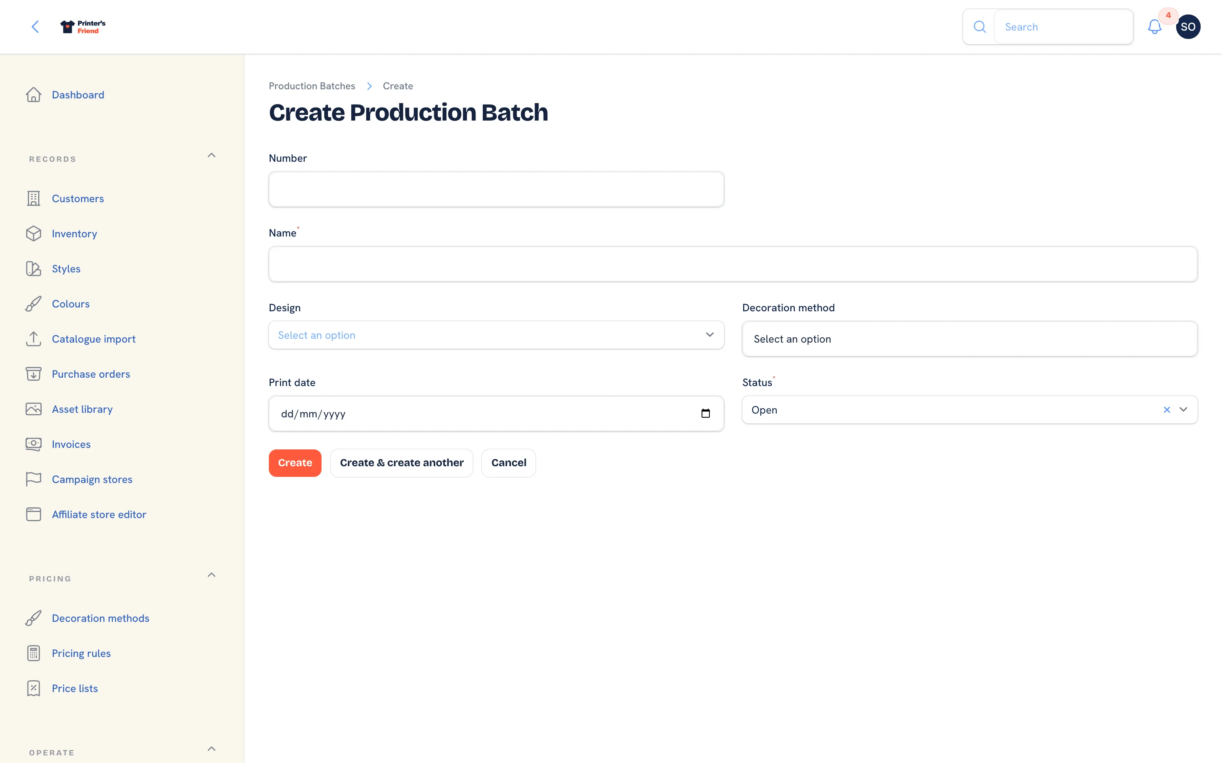Open the Printer's Friend logo home
The width and height of the screenshot is (1222, 763).
83,27
